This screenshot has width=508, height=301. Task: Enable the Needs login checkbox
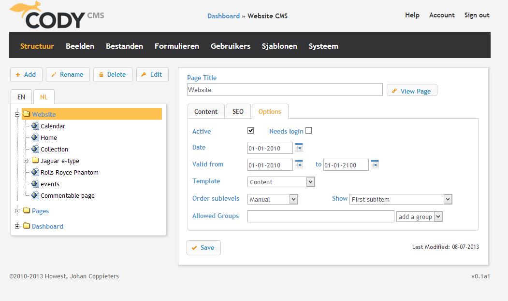click(309, 130)
